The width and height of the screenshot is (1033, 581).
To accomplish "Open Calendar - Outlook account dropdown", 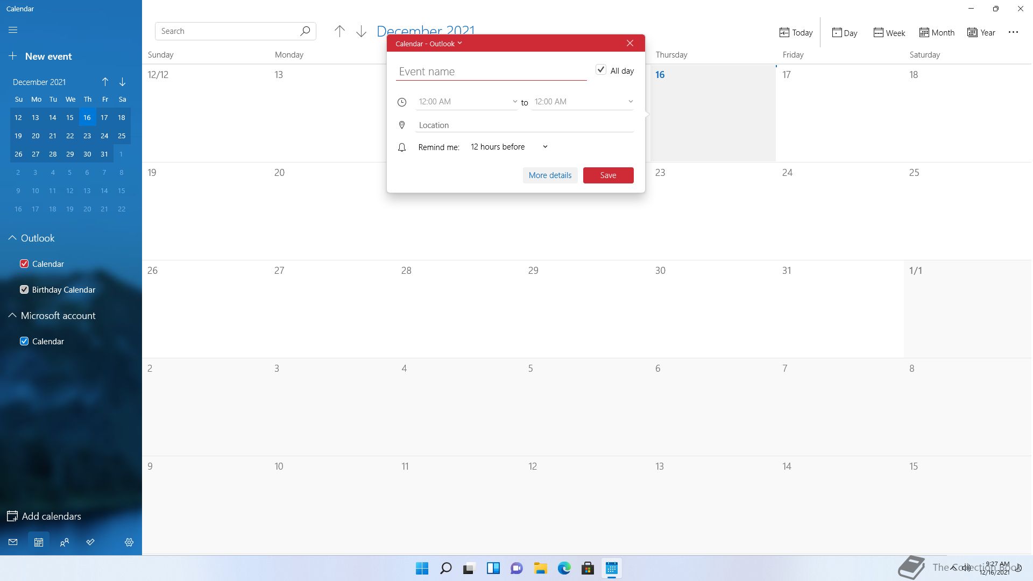I will (429, 44).
